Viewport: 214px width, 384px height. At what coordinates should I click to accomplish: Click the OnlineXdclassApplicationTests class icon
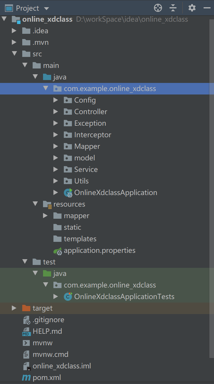(68, 297)
